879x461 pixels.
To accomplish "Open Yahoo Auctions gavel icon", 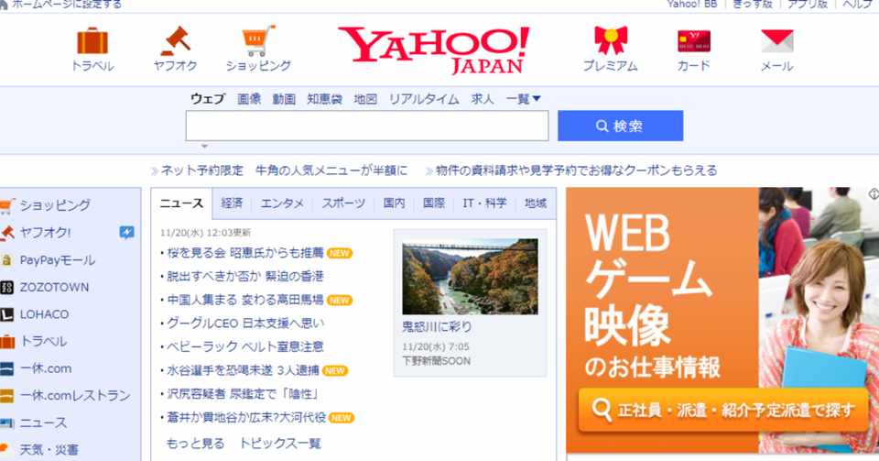I will coord(176,40).
